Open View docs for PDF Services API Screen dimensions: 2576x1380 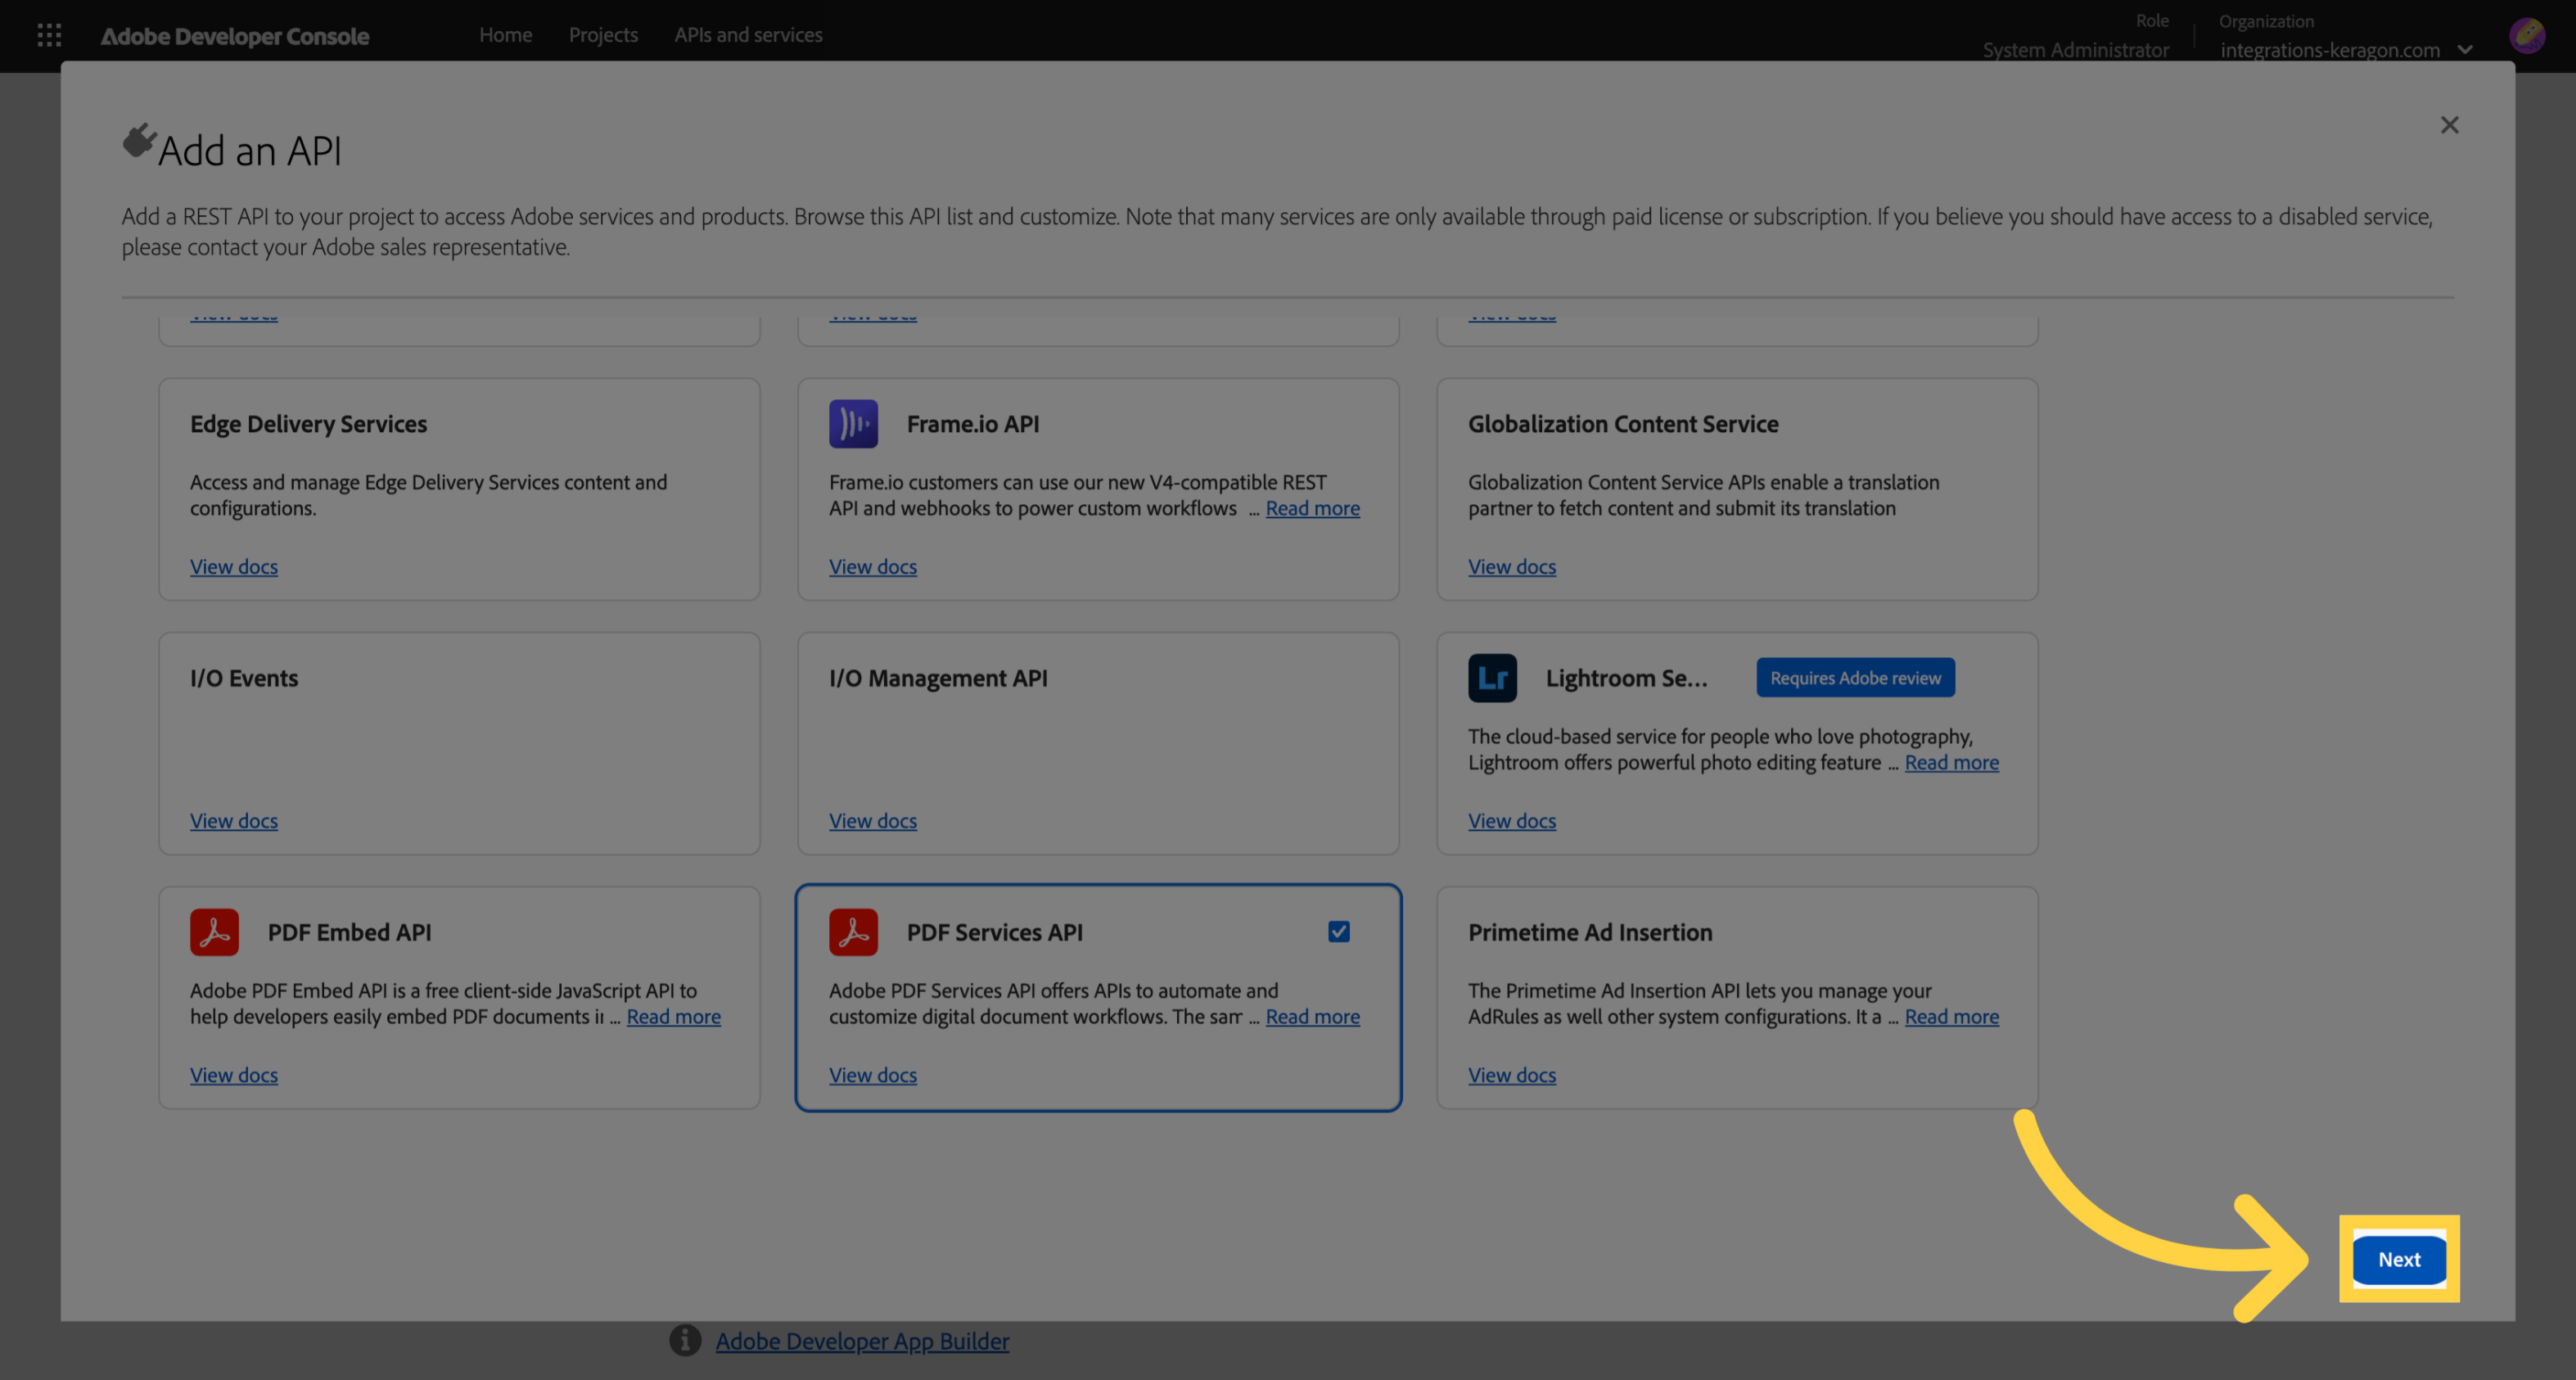[x=873, y=1074]
